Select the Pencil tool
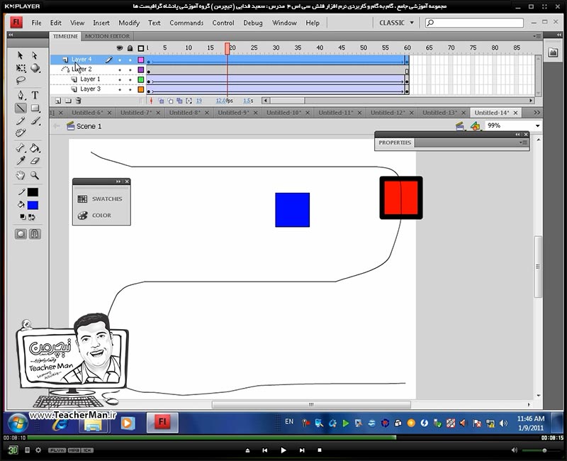The width and height of the screenshot is (567, 461). pos(21,121)
